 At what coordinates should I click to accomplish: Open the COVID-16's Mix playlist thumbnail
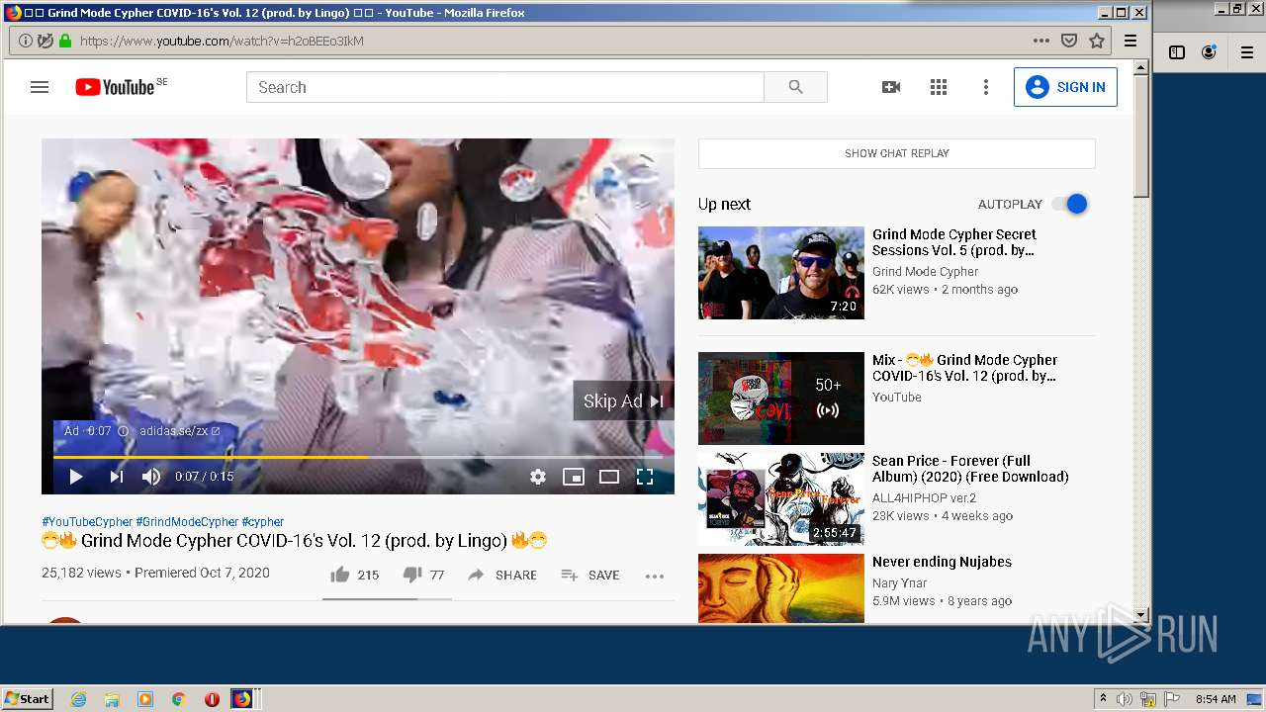pyautogui.click(x=781, y=399)
